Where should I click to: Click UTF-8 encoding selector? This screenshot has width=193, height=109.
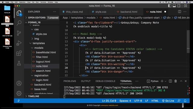[138, 101]
